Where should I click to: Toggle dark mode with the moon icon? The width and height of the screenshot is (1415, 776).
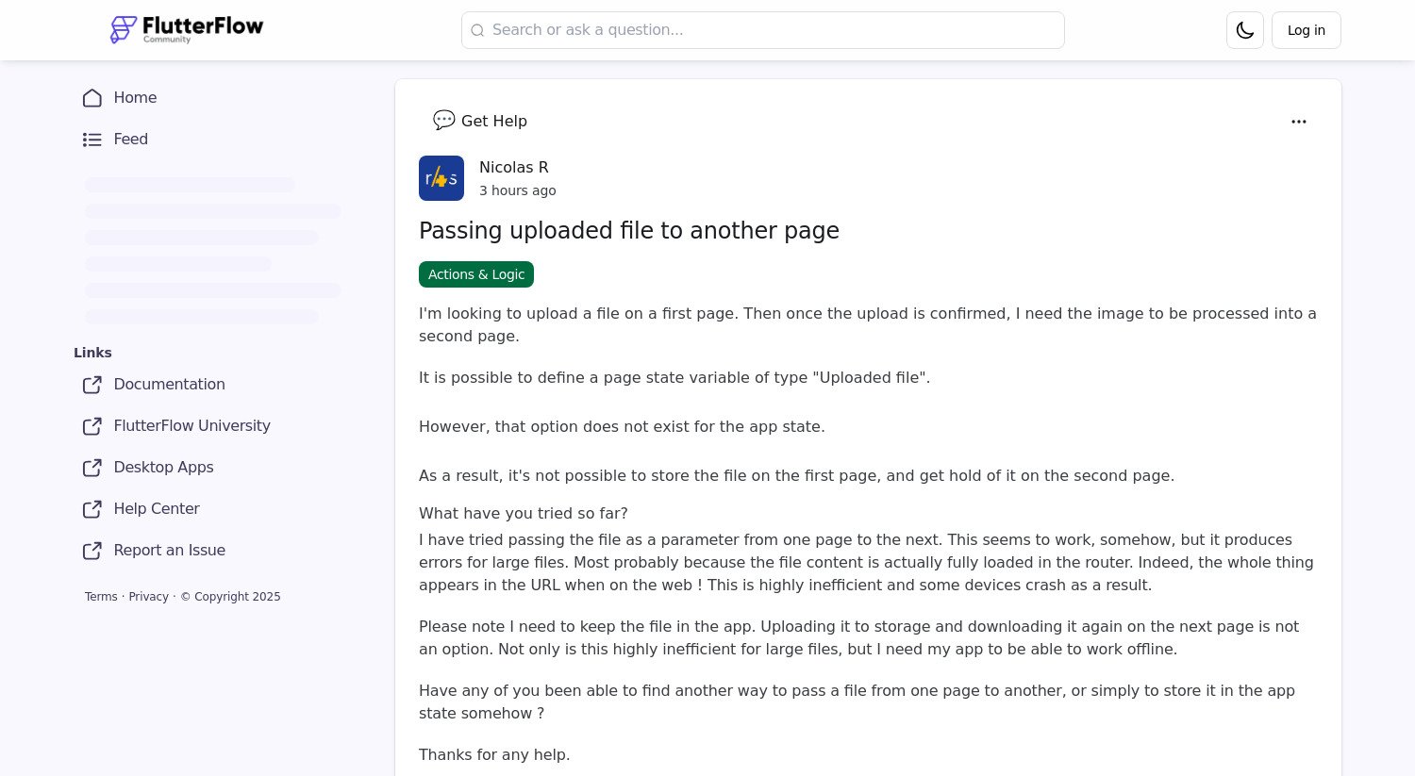(x=1244, y=29)
